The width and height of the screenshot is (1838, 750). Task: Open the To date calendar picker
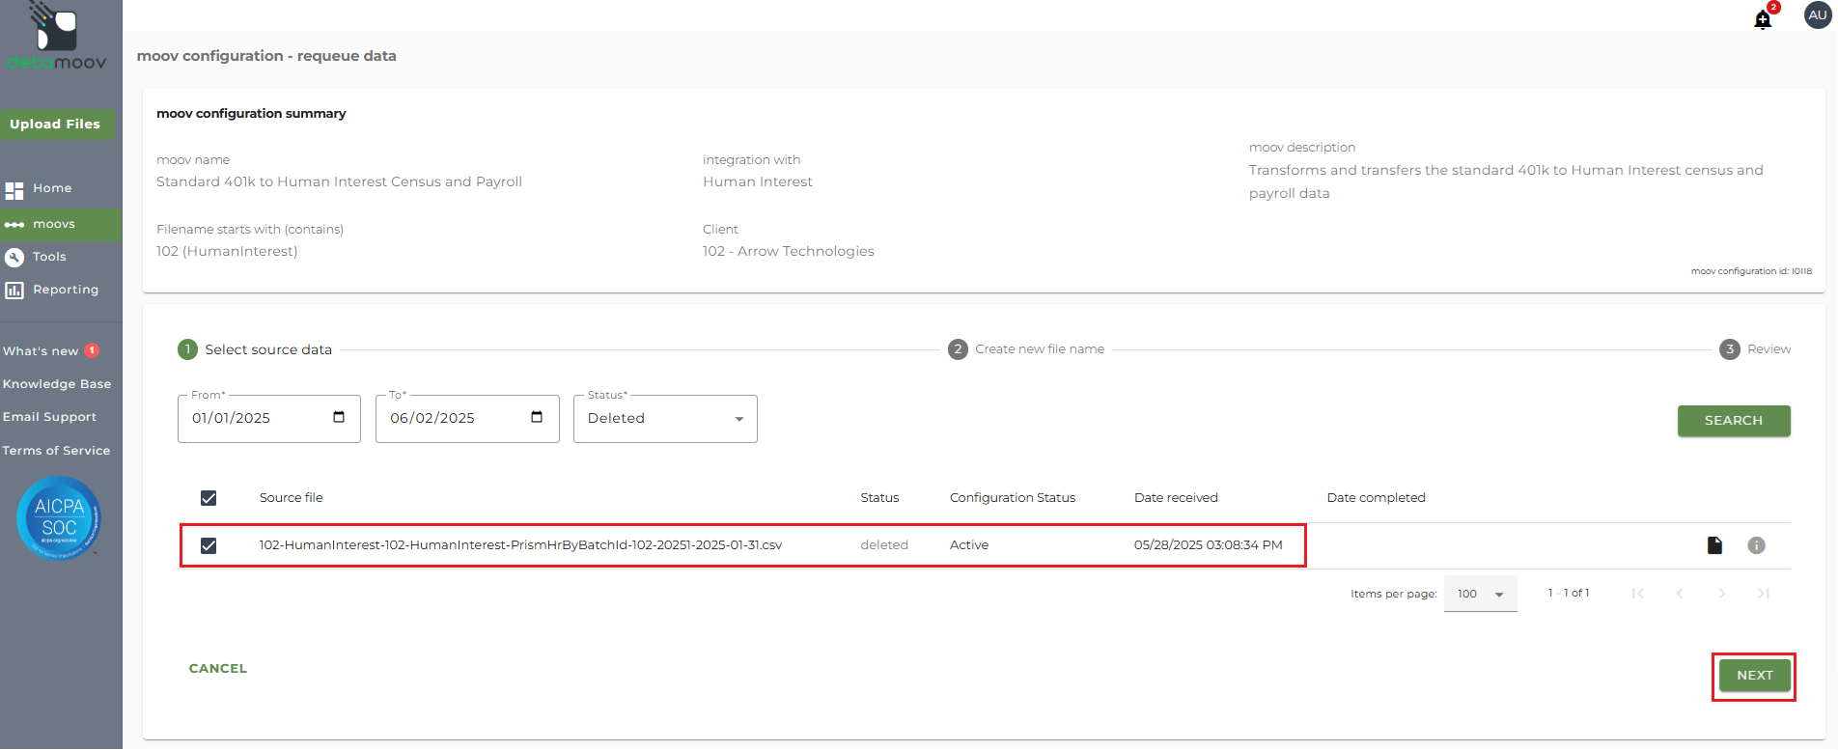click(x=537, y=417)
